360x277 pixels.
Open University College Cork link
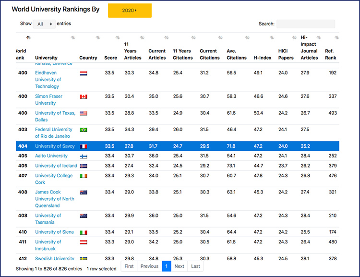pos(54,179)
